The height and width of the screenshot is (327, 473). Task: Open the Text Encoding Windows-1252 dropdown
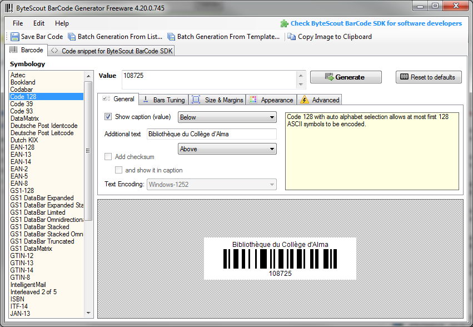click(211, 185)
